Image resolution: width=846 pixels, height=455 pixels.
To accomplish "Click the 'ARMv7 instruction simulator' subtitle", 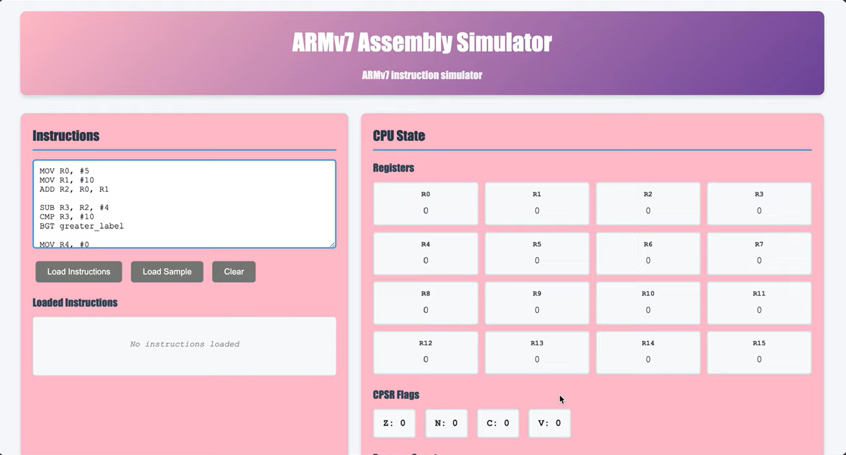I will [x=422, y=75].
